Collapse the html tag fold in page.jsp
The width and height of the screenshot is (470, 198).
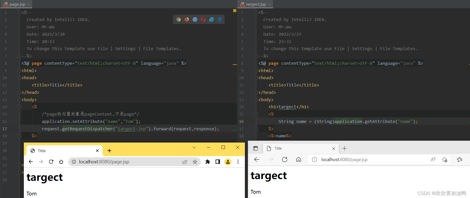[x=19, y=71]
